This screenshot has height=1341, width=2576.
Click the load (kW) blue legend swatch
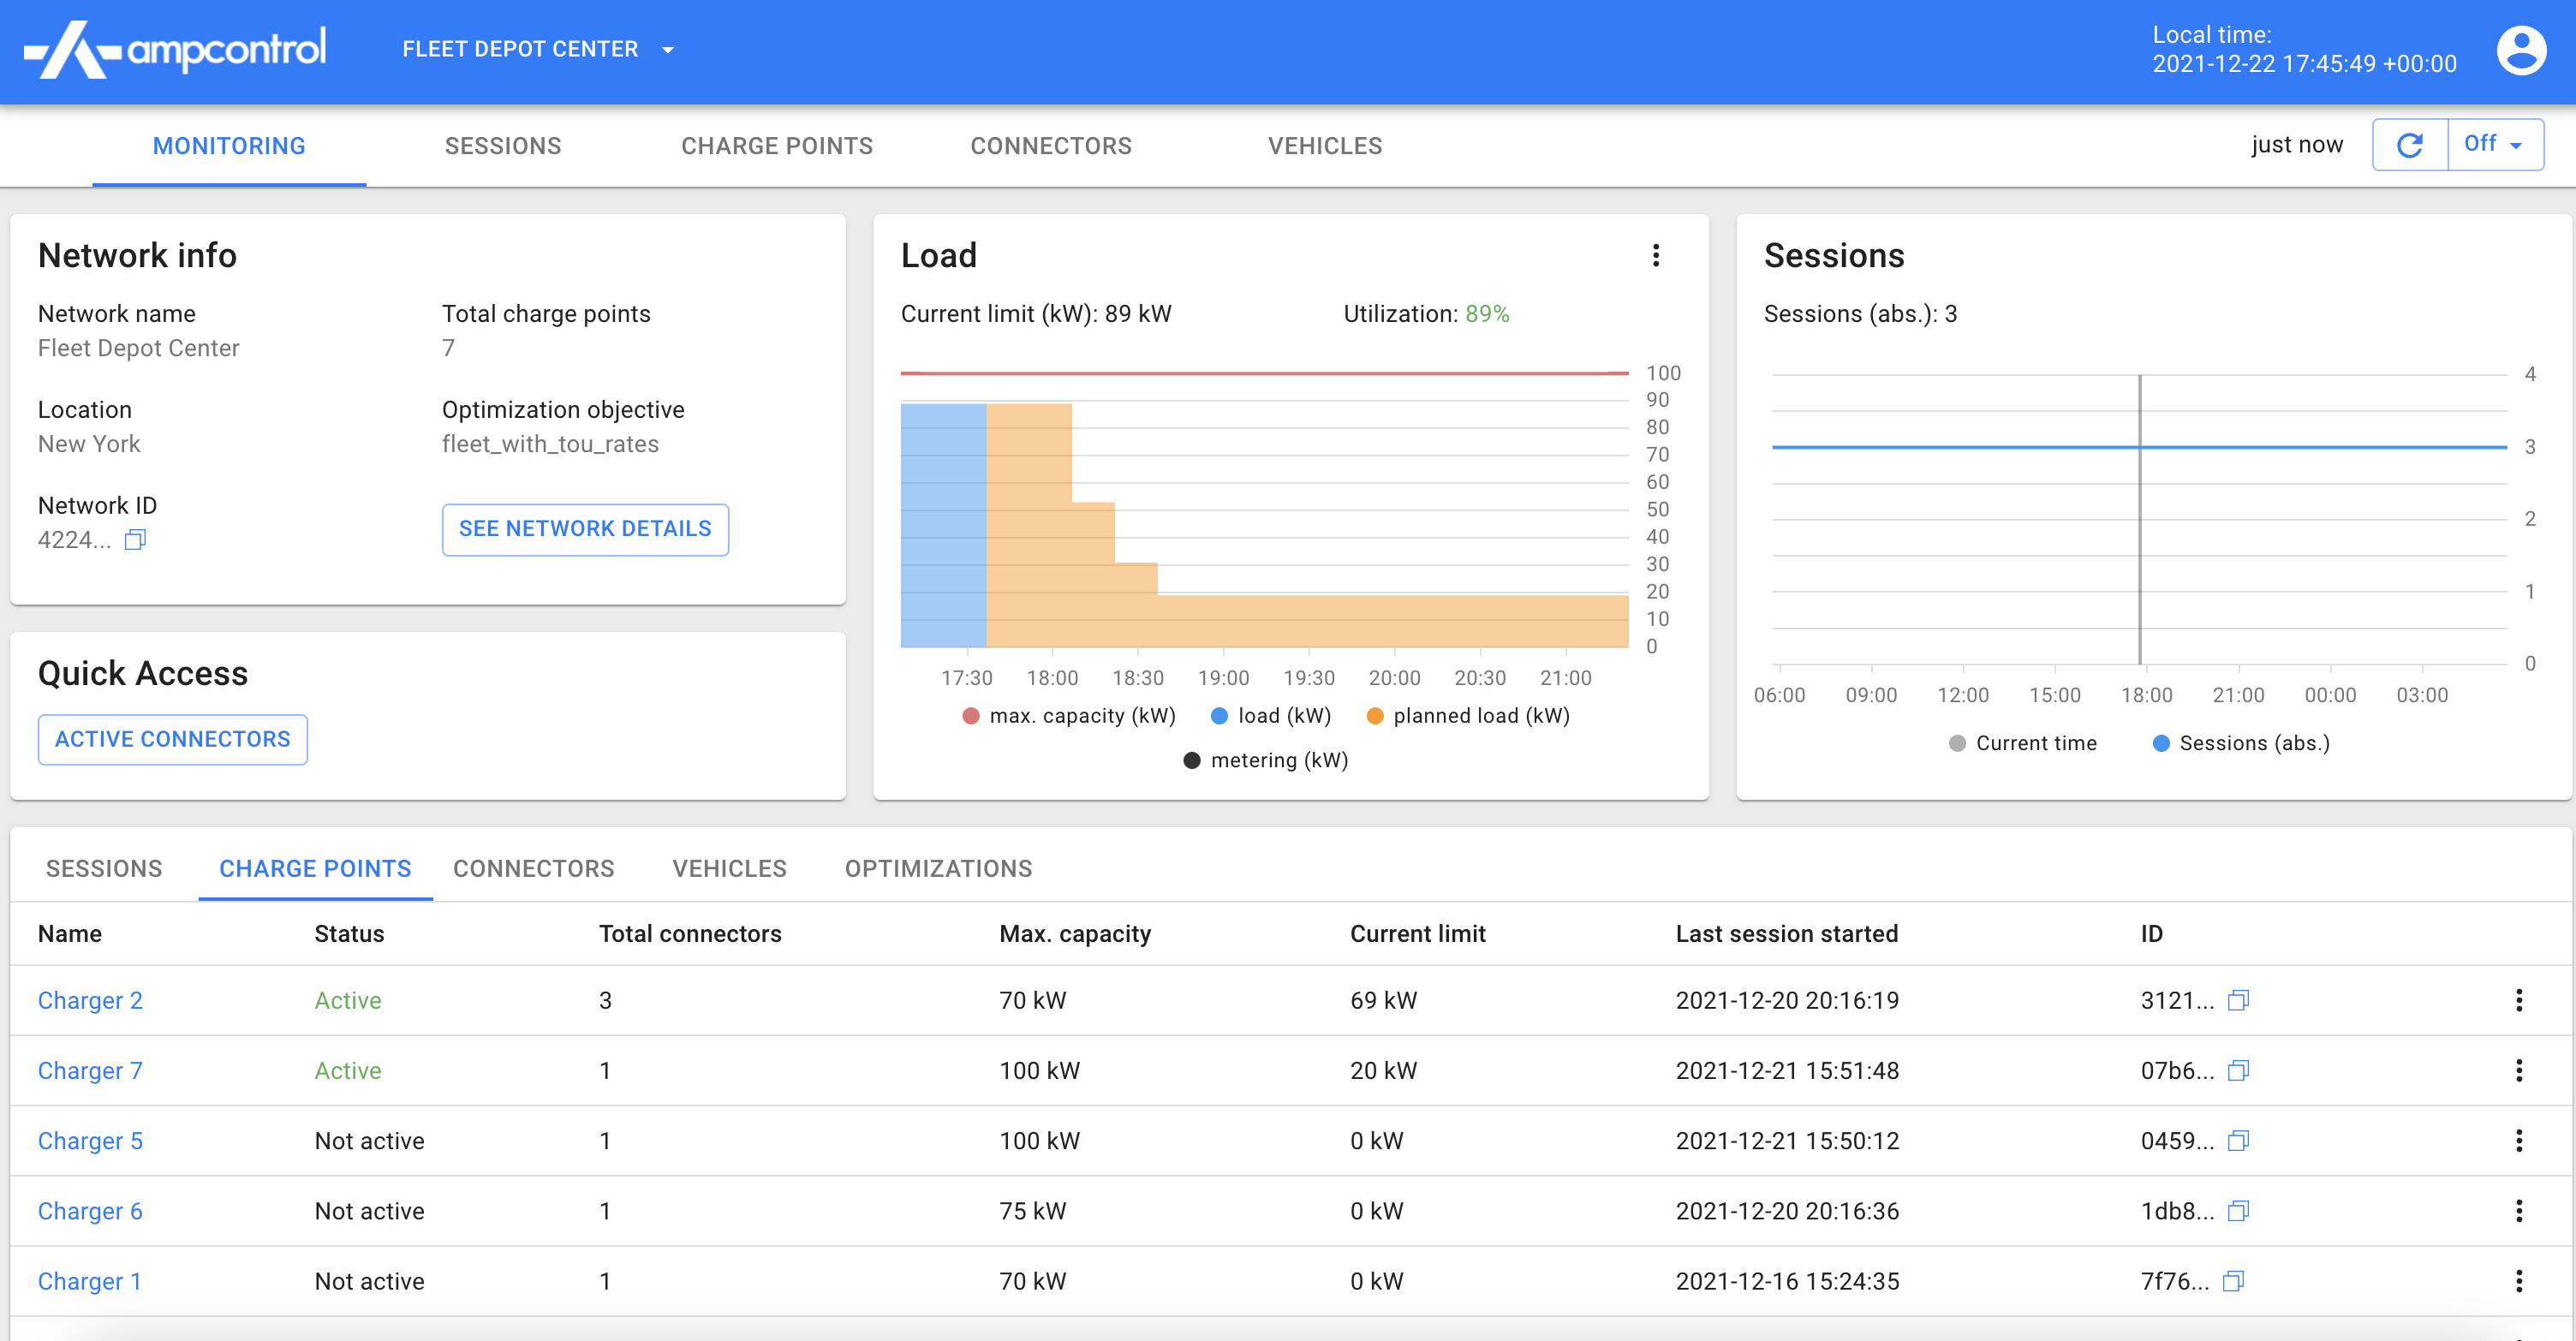point(1219,716)
